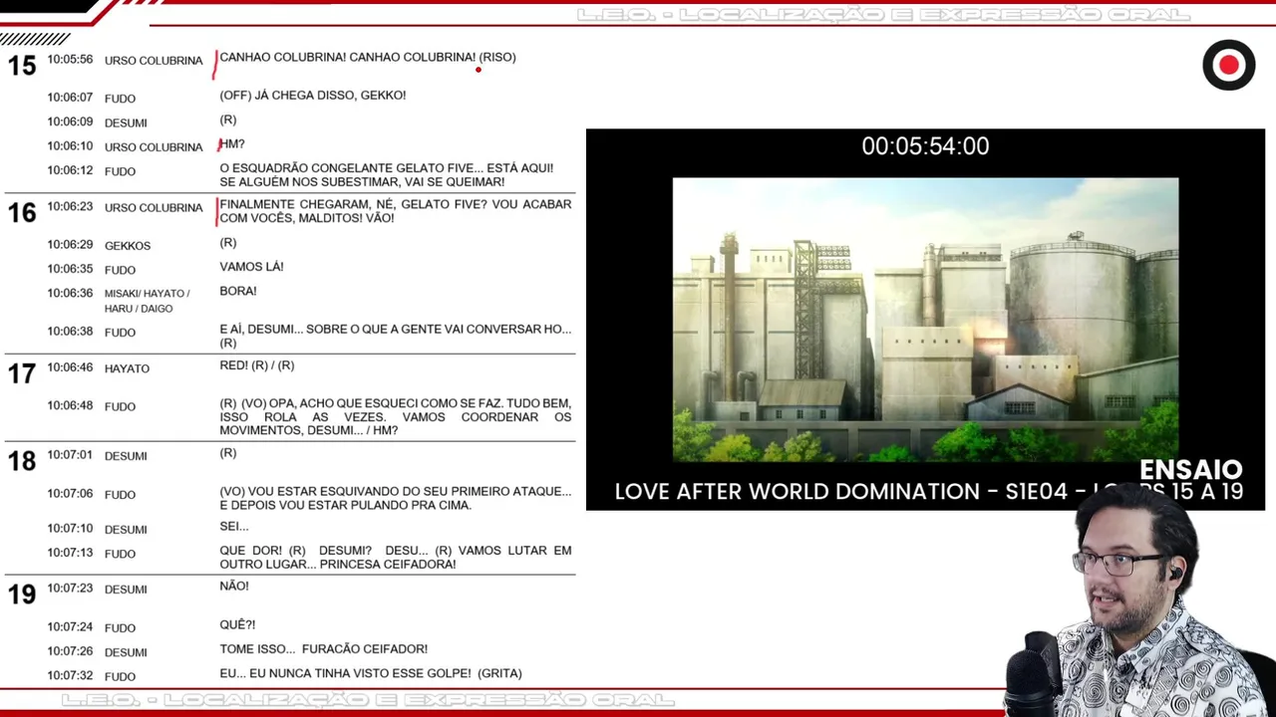The image size is (1276, 717).
Task: Click the URSO COLUBRINA name at 10:05:56
Action: point(154,61)
